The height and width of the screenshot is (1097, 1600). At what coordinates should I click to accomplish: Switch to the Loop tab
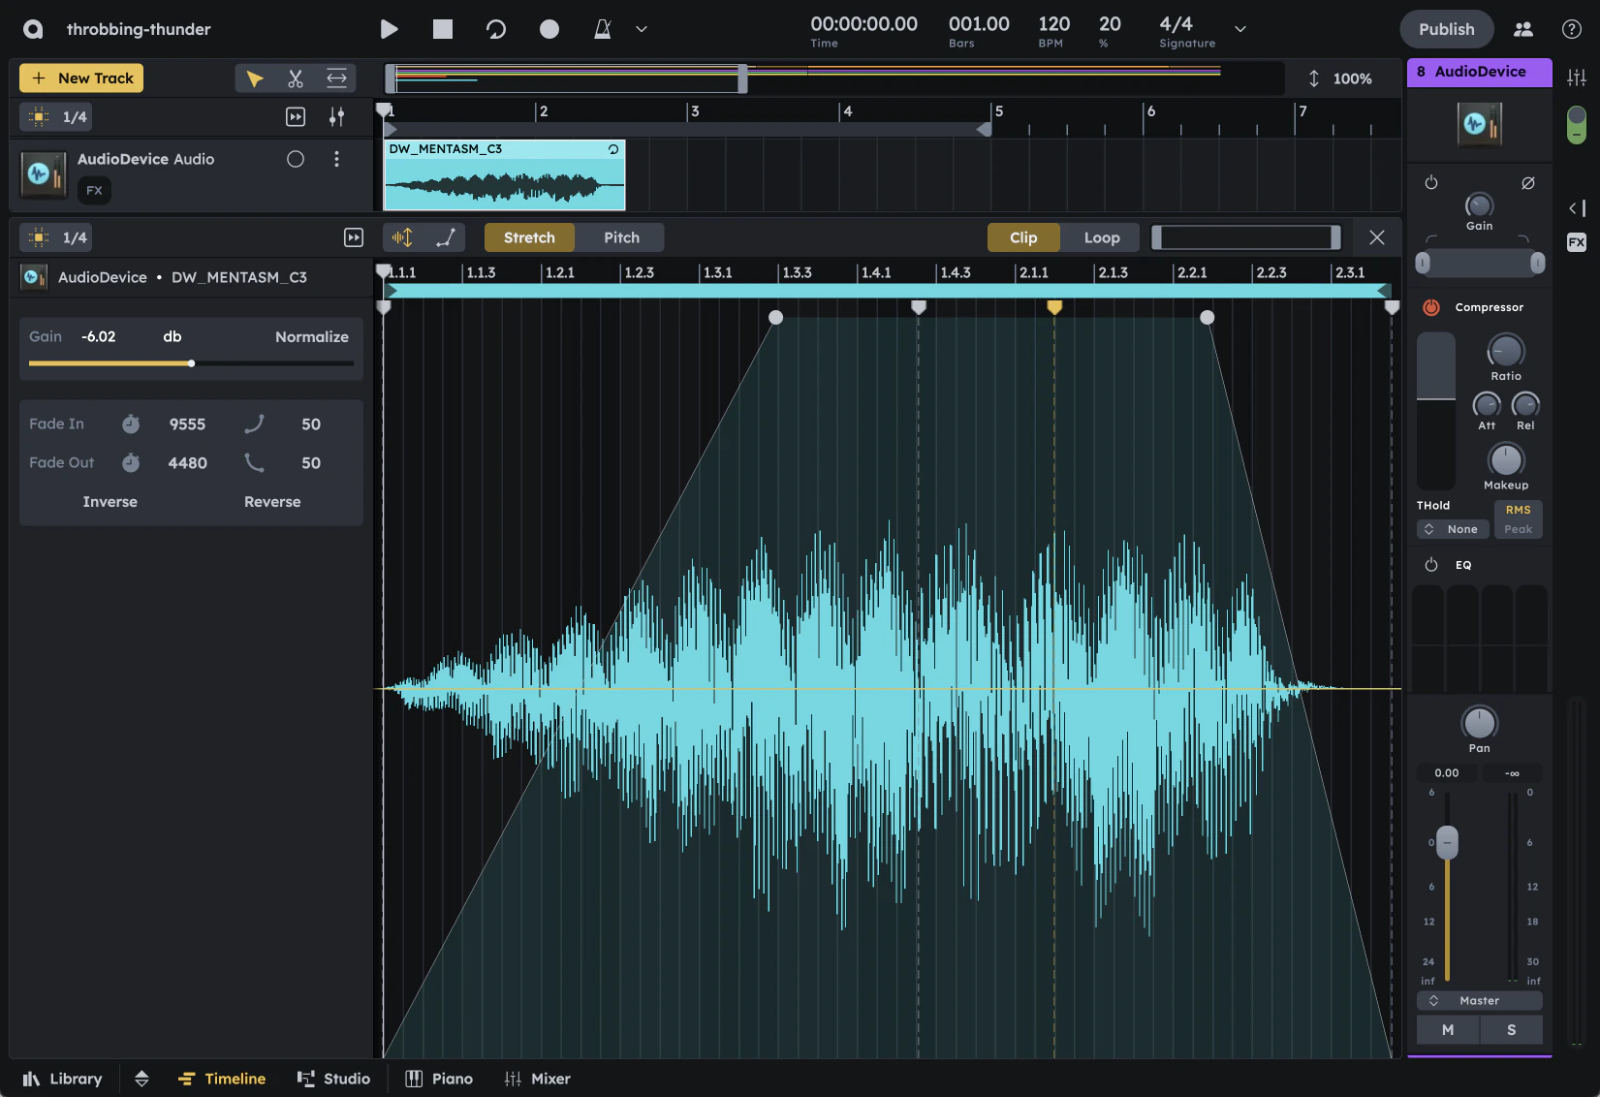pyautogui.click(x=1102, y=237)
